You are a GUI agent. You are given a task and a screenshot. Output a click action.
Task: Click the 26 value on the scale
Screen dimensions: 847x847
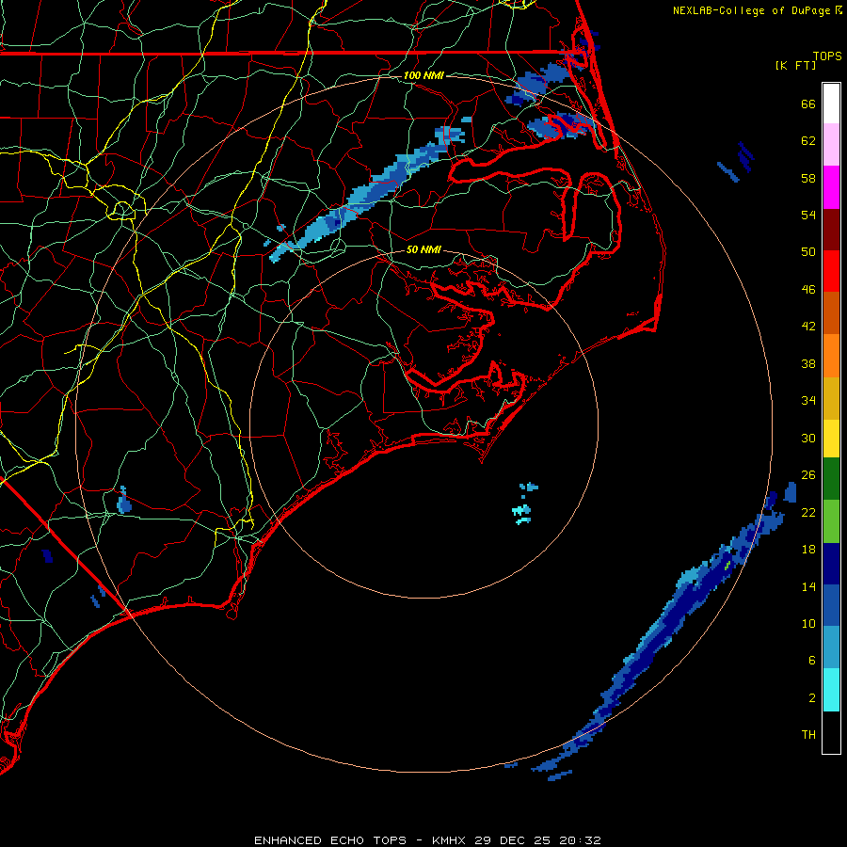[x=808, y=475]
